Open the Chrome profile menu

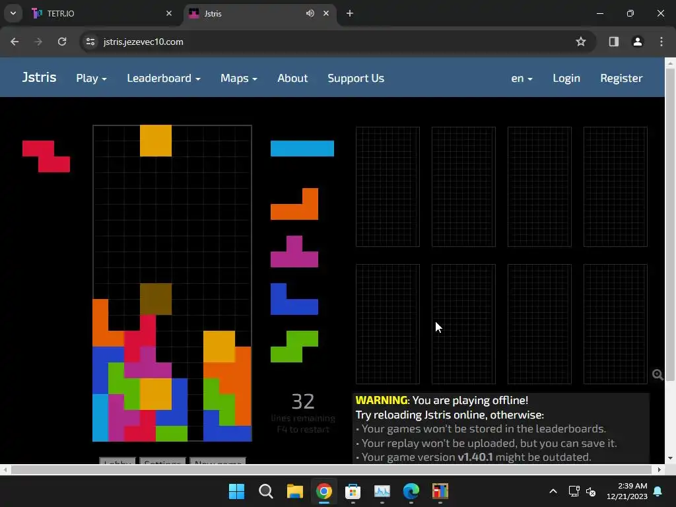[638, 42]
